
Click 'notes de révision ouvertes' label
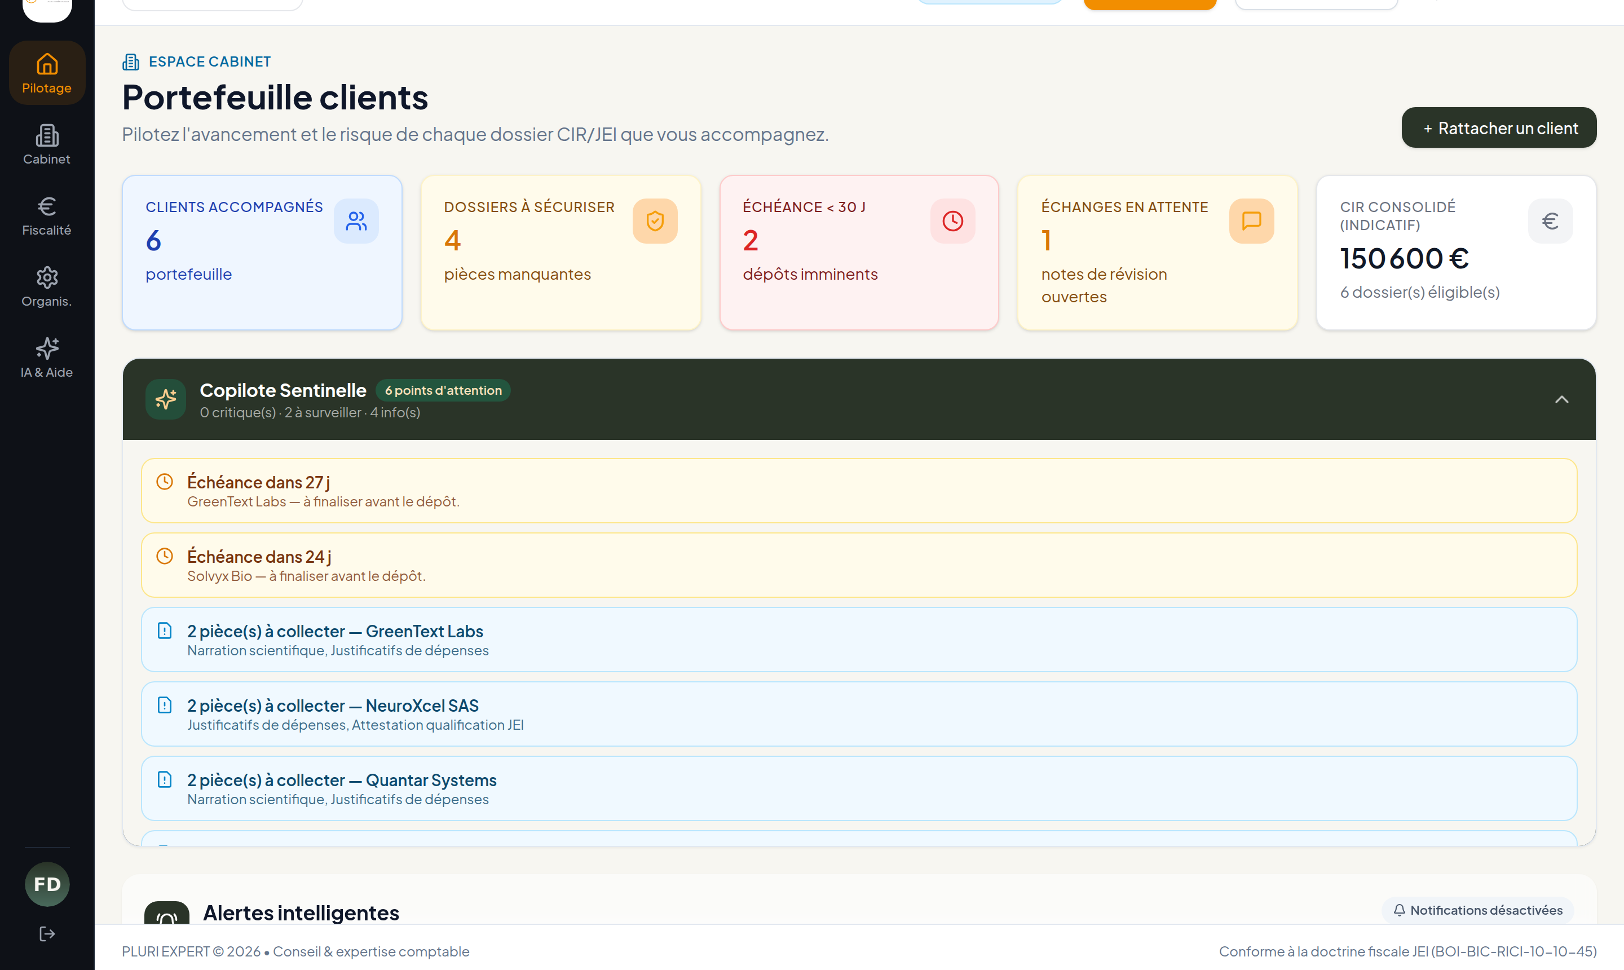(x=1105, y=285)
